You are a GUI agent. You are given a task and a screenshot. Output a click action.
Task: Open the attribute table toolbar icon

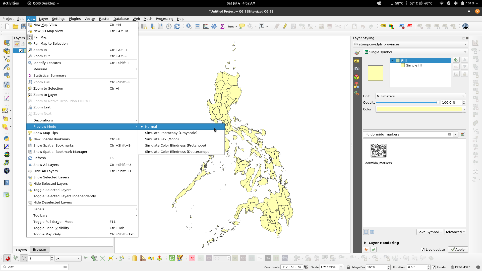(x=198, y=26)
